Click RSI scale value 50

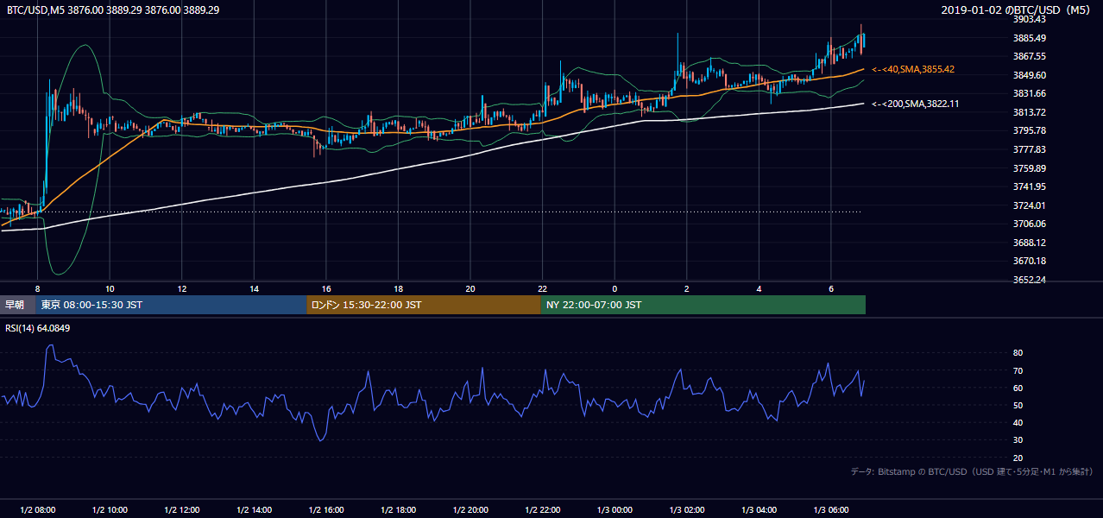click(1018, 405)
